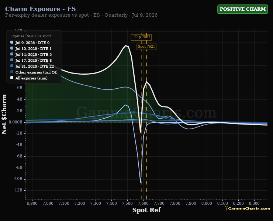Click the Spot 7621 annotation label
The height and width of the screenshot is (221, 273).
point(146,47)
